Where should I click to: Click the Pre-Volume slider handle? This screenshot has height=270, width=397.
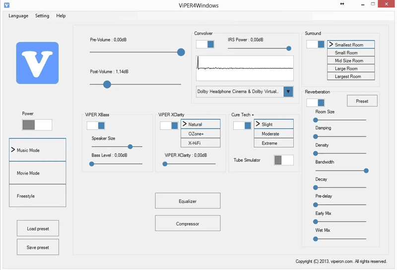pyautogui.click(x=181, y=53)
